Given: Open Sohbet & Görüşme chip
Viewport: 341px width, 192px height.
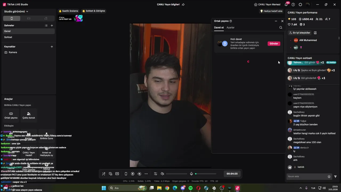Looking at the screenshot, I should coord(94,11).
